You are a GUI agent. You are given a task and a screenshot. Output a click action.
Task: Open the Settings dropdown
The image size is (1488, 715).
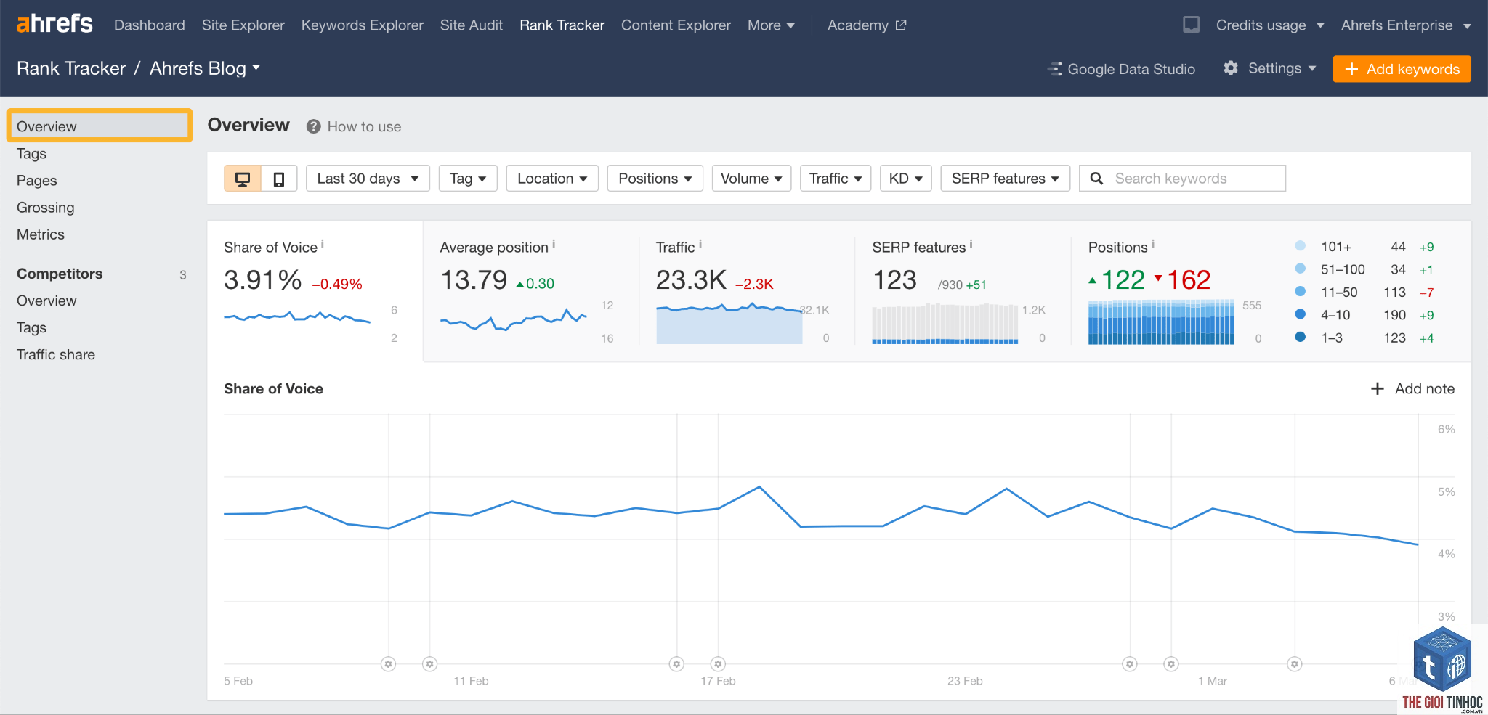1270,68
